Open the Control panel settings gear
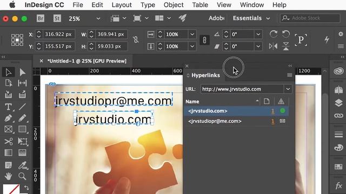 [341, 34]
